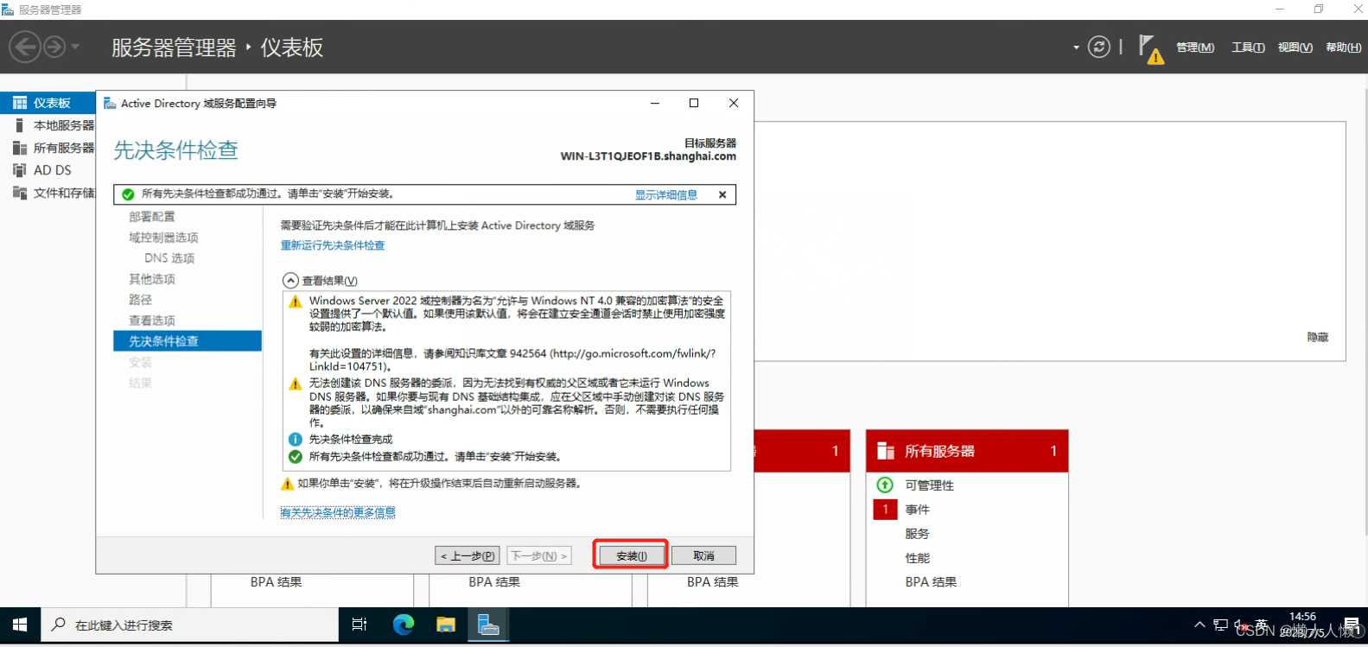Click 性能 in 所有服务器 tile
1368x647 pixels.
coord(917,558)
